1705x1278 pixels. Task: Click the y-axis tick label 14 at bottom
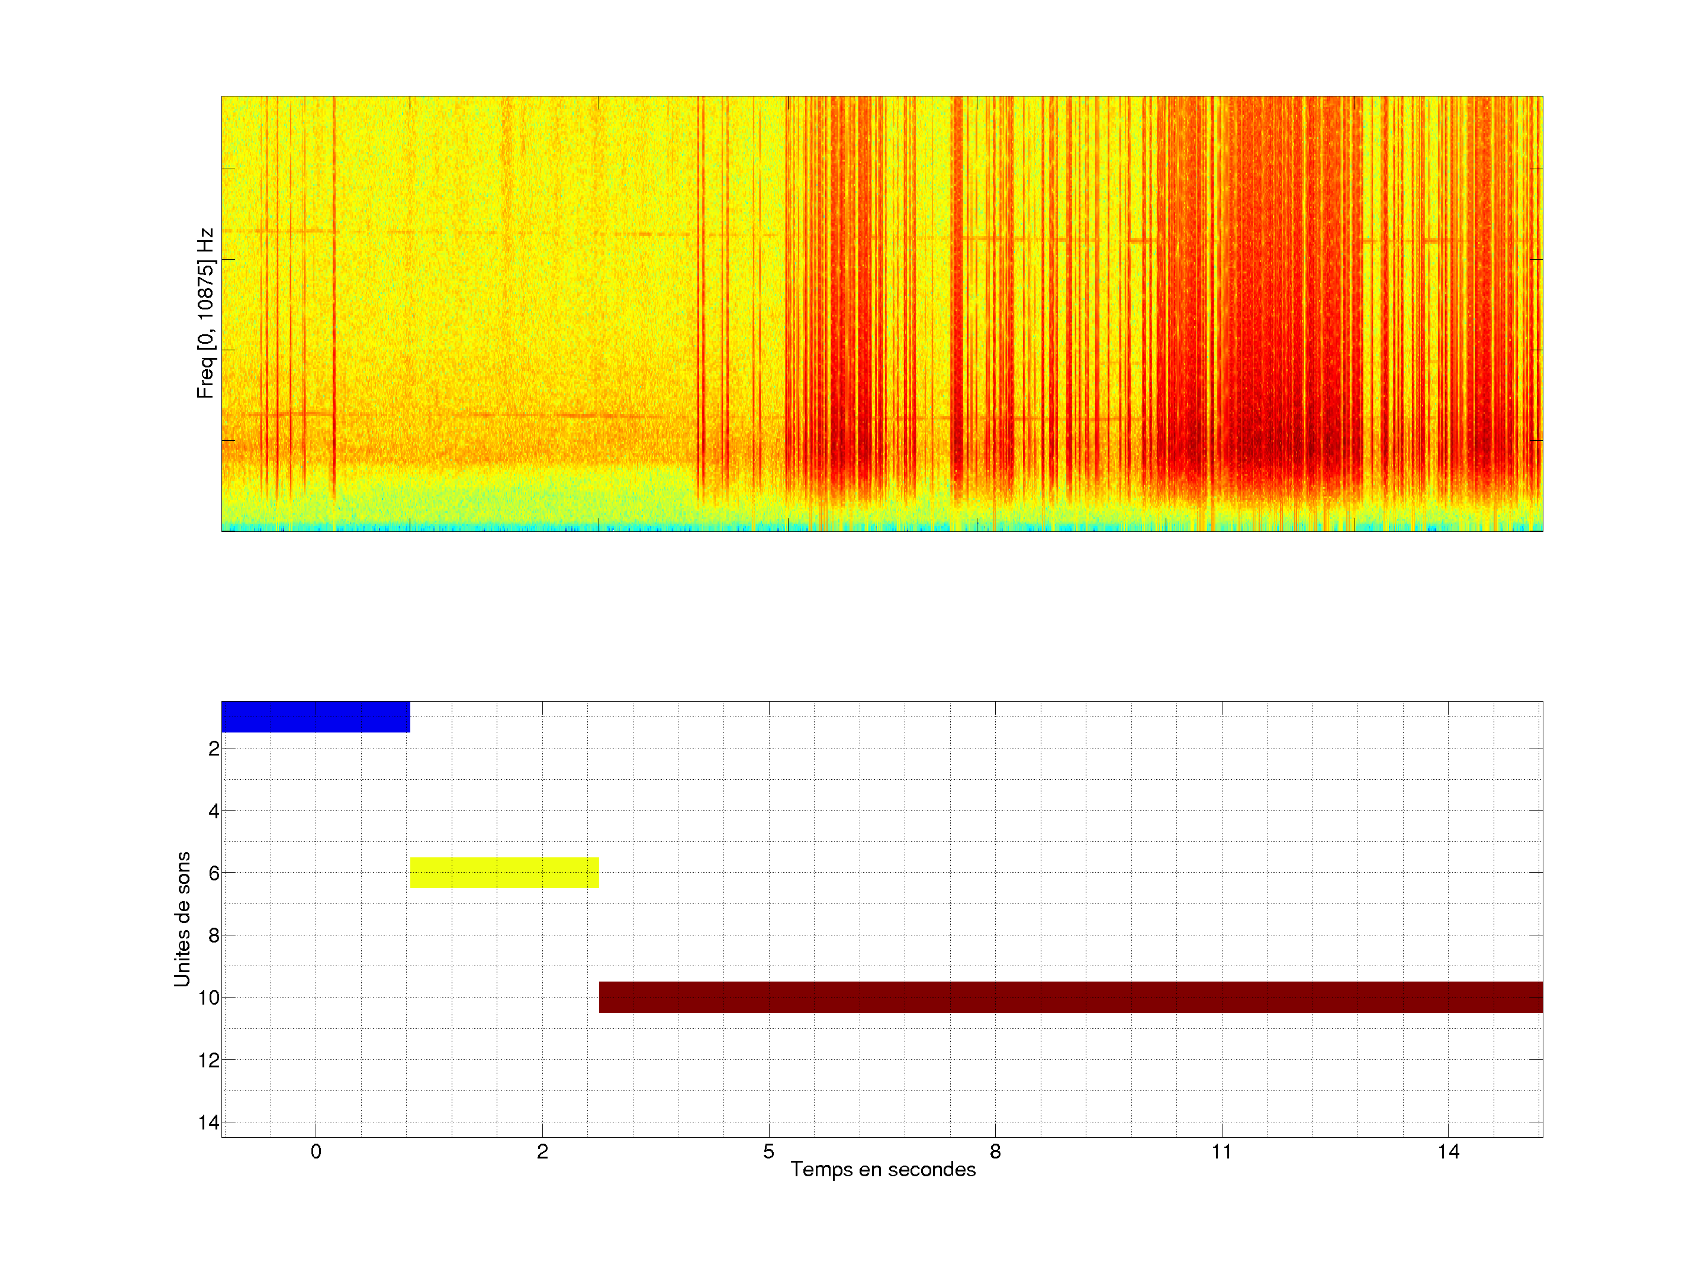[x=209, y=1122]
